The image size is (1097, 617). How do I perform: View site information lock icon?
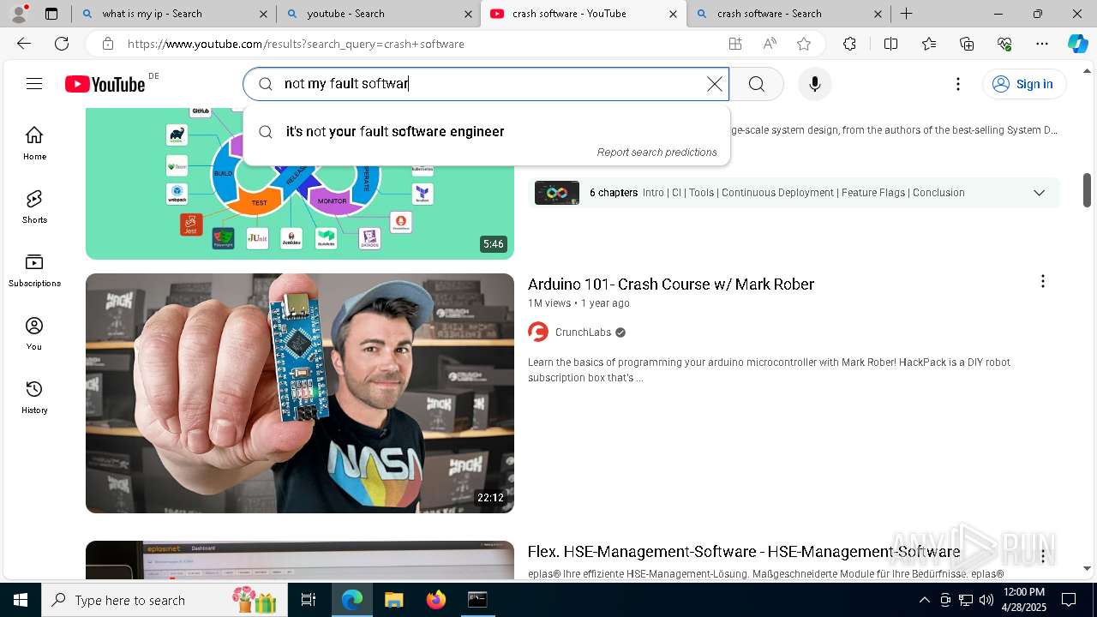pyautogui.click(x=107, y=44)
